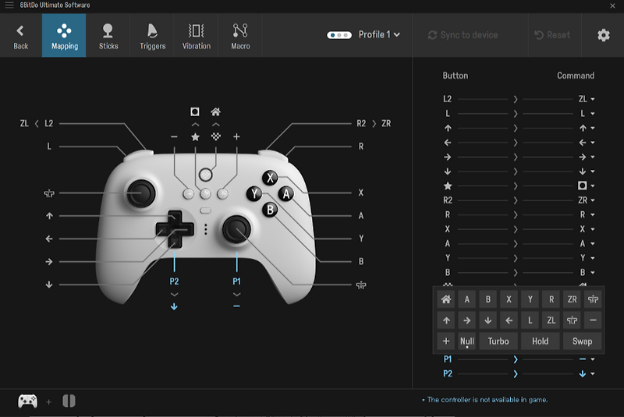
Task: Click the P2 paddle label under controller
Action: coord(174,281)
